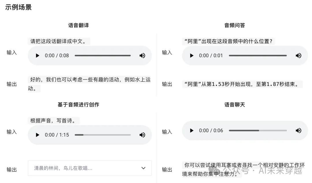Select the 音频问答 heading
Image resolution: width=312 pixels, height=183 pixels.
235,25
